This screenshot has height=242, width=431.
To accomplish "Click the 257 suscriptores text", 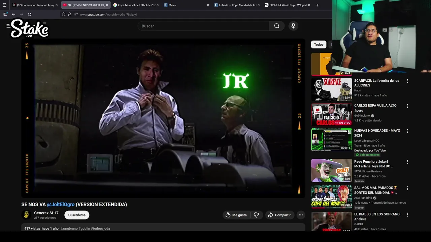I will [45, 218].
